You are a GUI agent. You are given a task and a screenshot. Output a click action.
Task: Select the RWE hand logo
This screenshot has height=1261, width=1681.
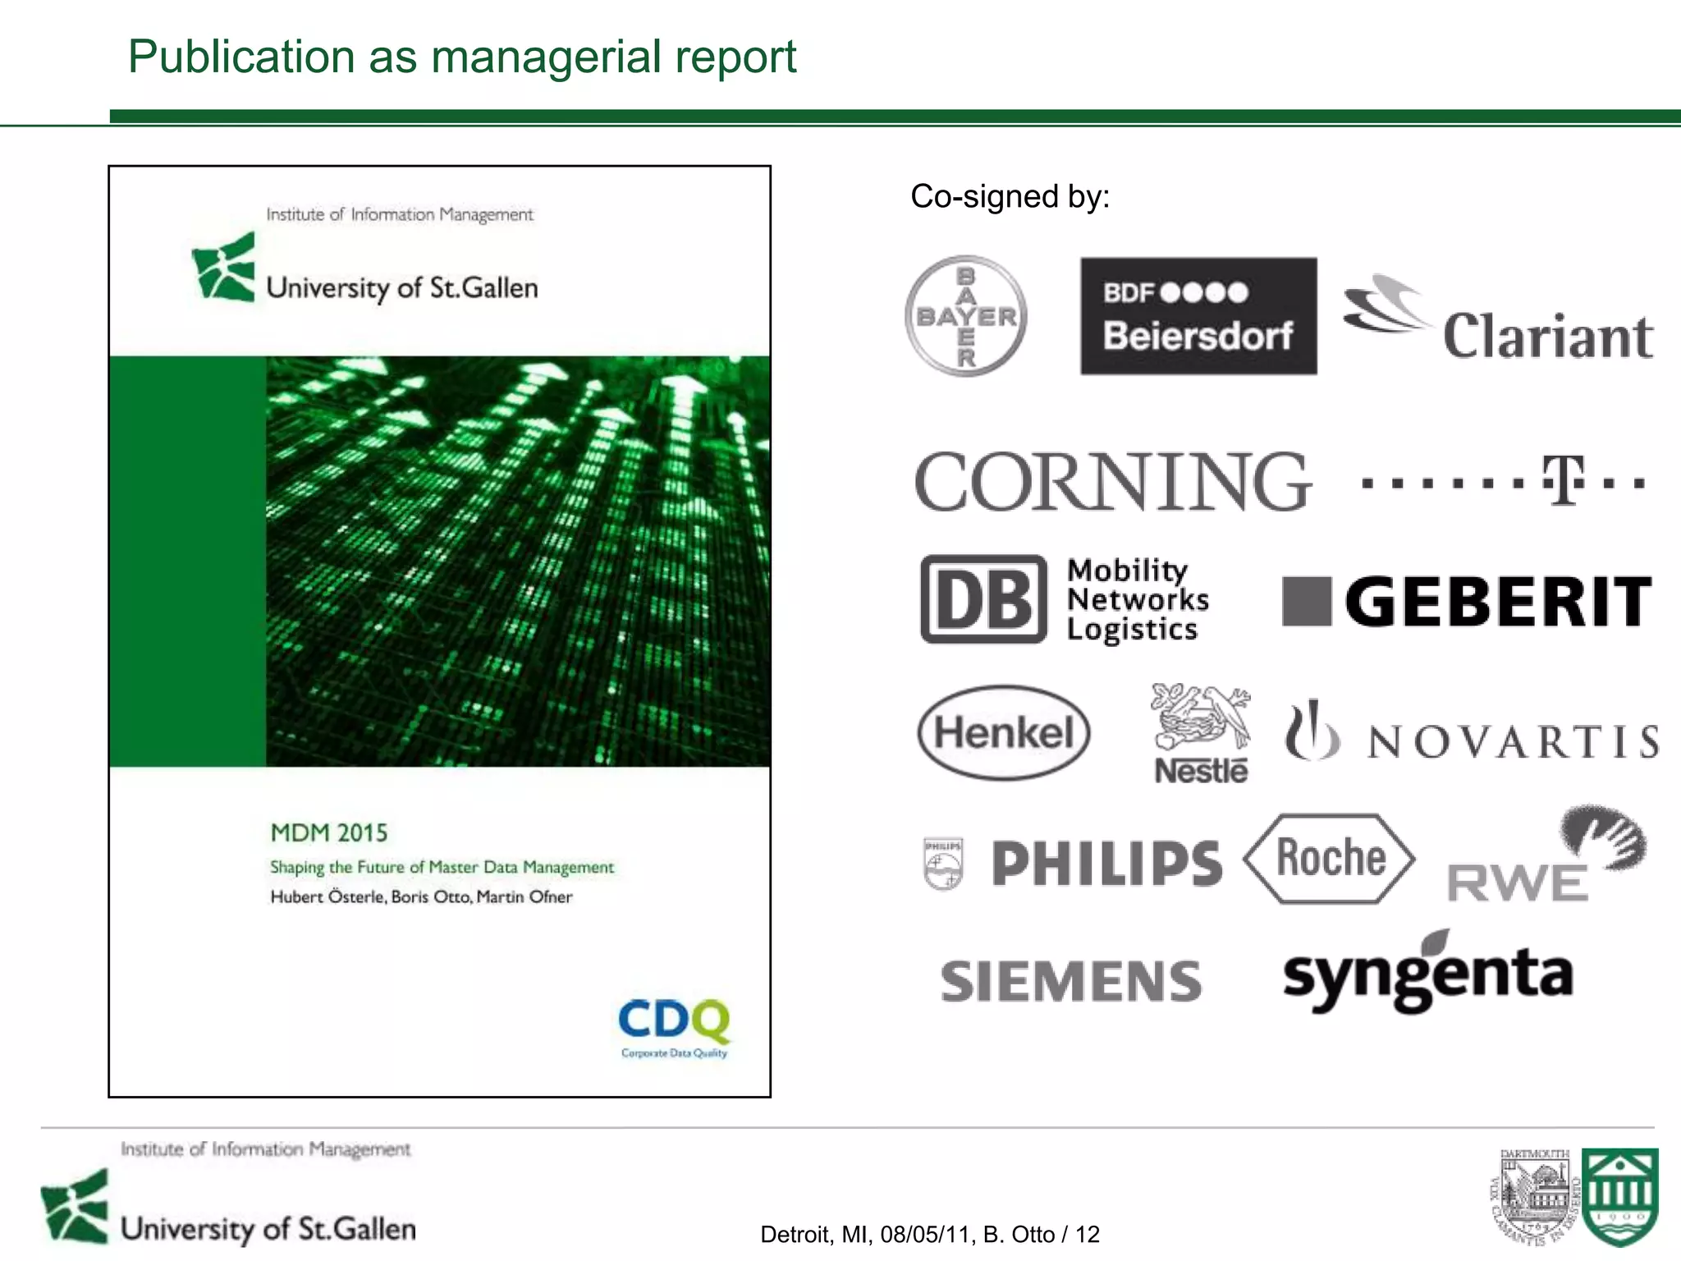[x=1546, y=853]
